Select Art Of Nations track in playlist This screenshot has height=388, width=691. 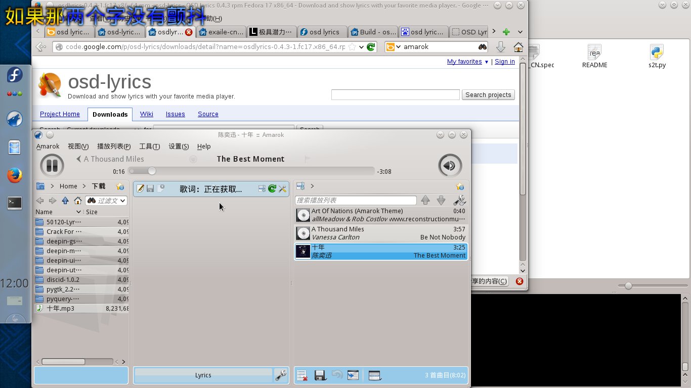point(381,215)
